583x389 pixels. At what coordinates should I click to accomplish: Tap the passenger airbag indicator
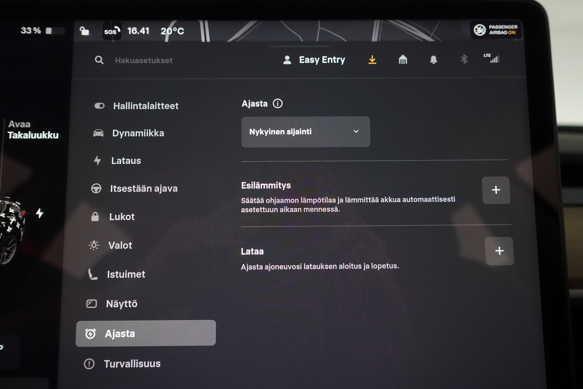tap(496, 30)
